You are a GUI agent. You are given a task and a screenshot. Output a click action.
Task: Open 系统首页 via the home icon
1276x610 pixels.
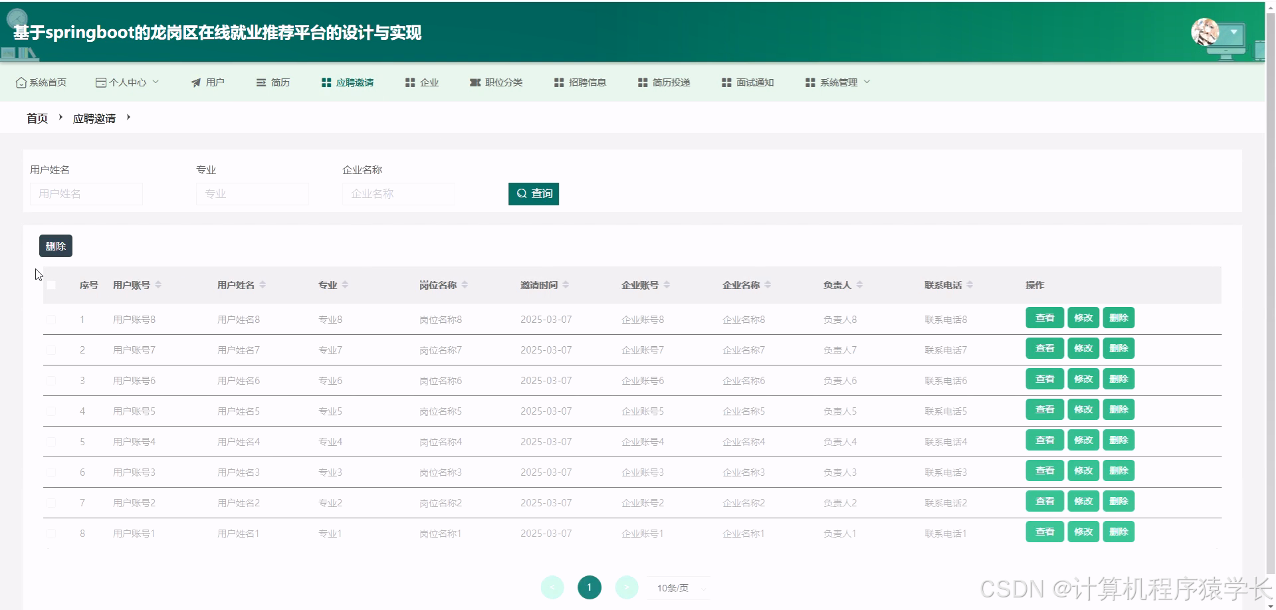19,82
